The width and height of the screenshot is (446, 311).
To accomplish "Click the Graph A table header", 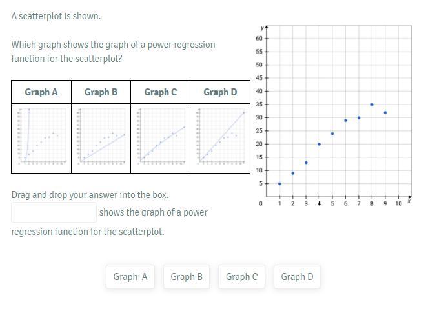I will (41, 92).
